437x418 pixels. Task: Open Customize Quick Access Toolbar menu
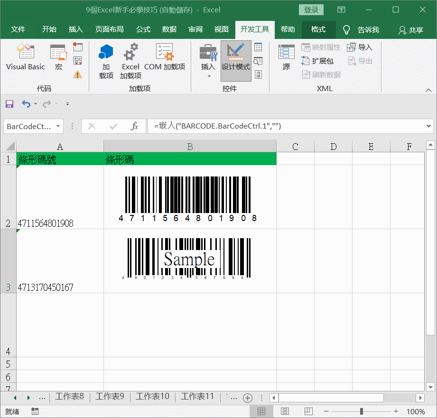click(x=67, y=104)
